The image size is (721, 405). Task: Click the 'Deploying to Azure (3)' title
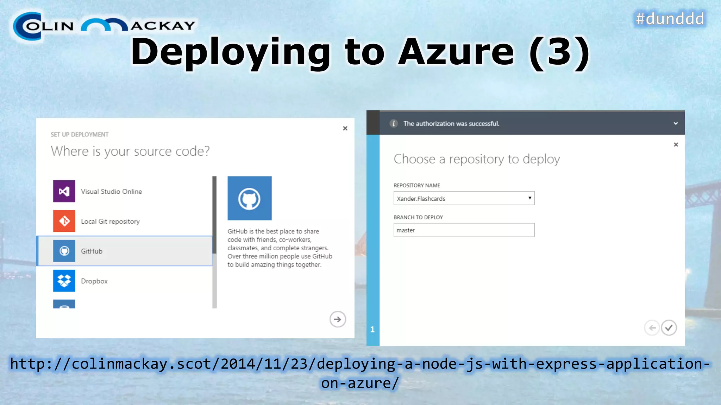click(360, 52)
